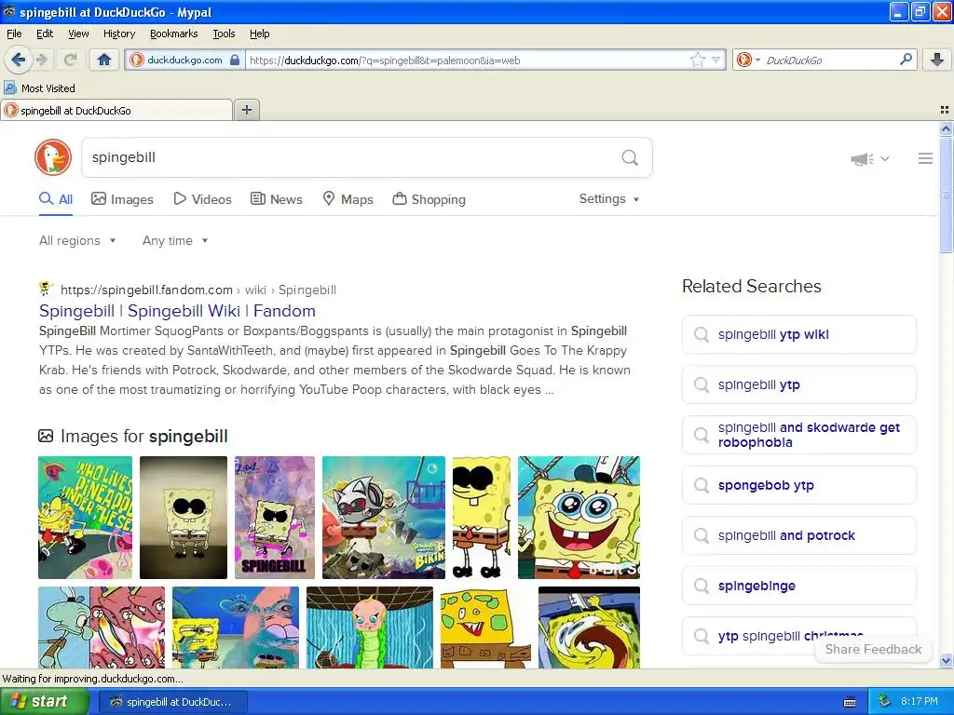Click the padlock site identity icon
The height and width of the screenshot is (715, 954).
coord(235,60)
